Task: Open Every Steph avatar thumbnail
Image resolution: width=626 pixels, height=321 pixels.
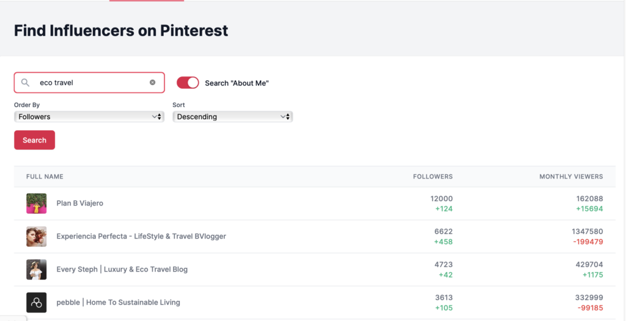Action: (36, 270)
